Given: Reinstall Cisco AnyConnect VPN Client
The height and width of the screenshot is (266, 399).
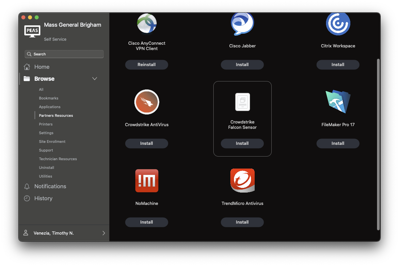Looking at the screenshot, I should tap(147, 65).
